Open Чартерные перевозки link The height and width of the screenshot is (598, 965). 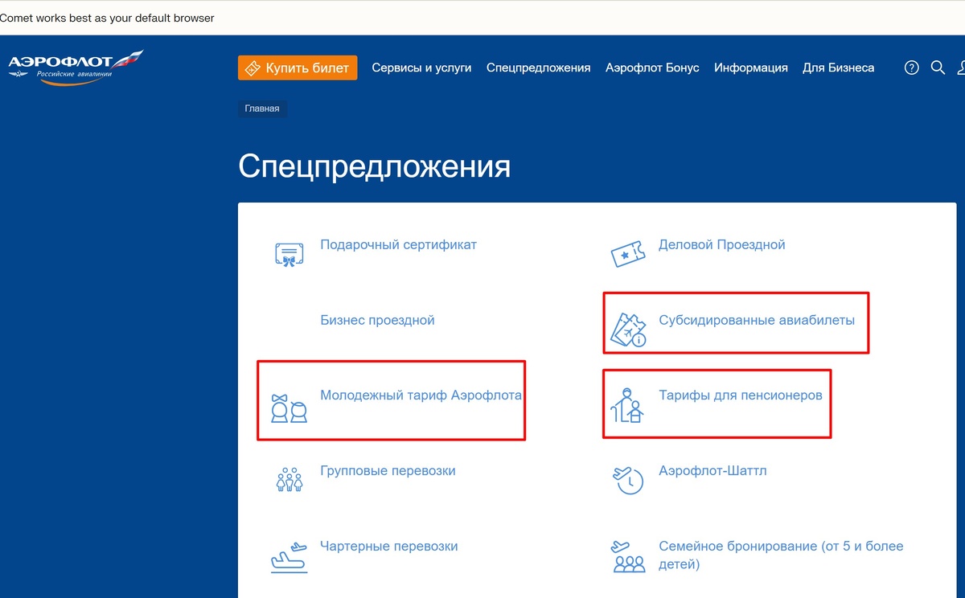point(389,547)
